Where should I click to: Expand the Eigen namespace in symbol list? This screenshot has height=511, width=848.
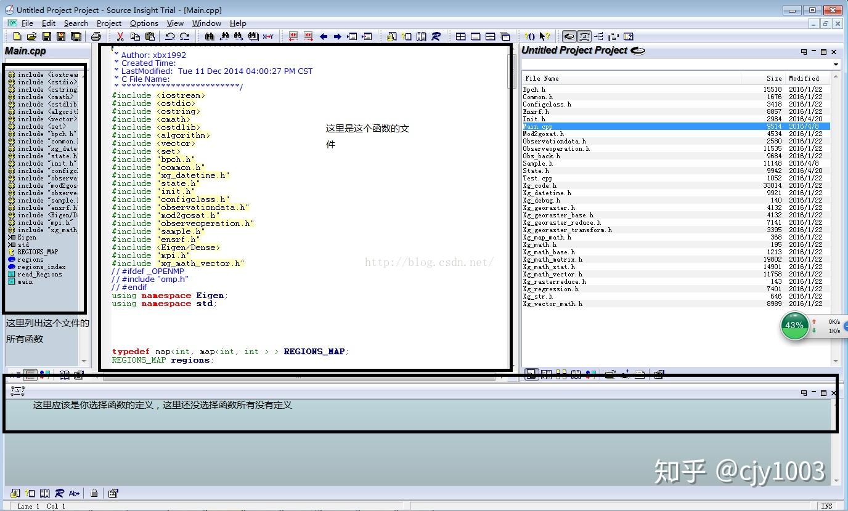pos(11,237)
